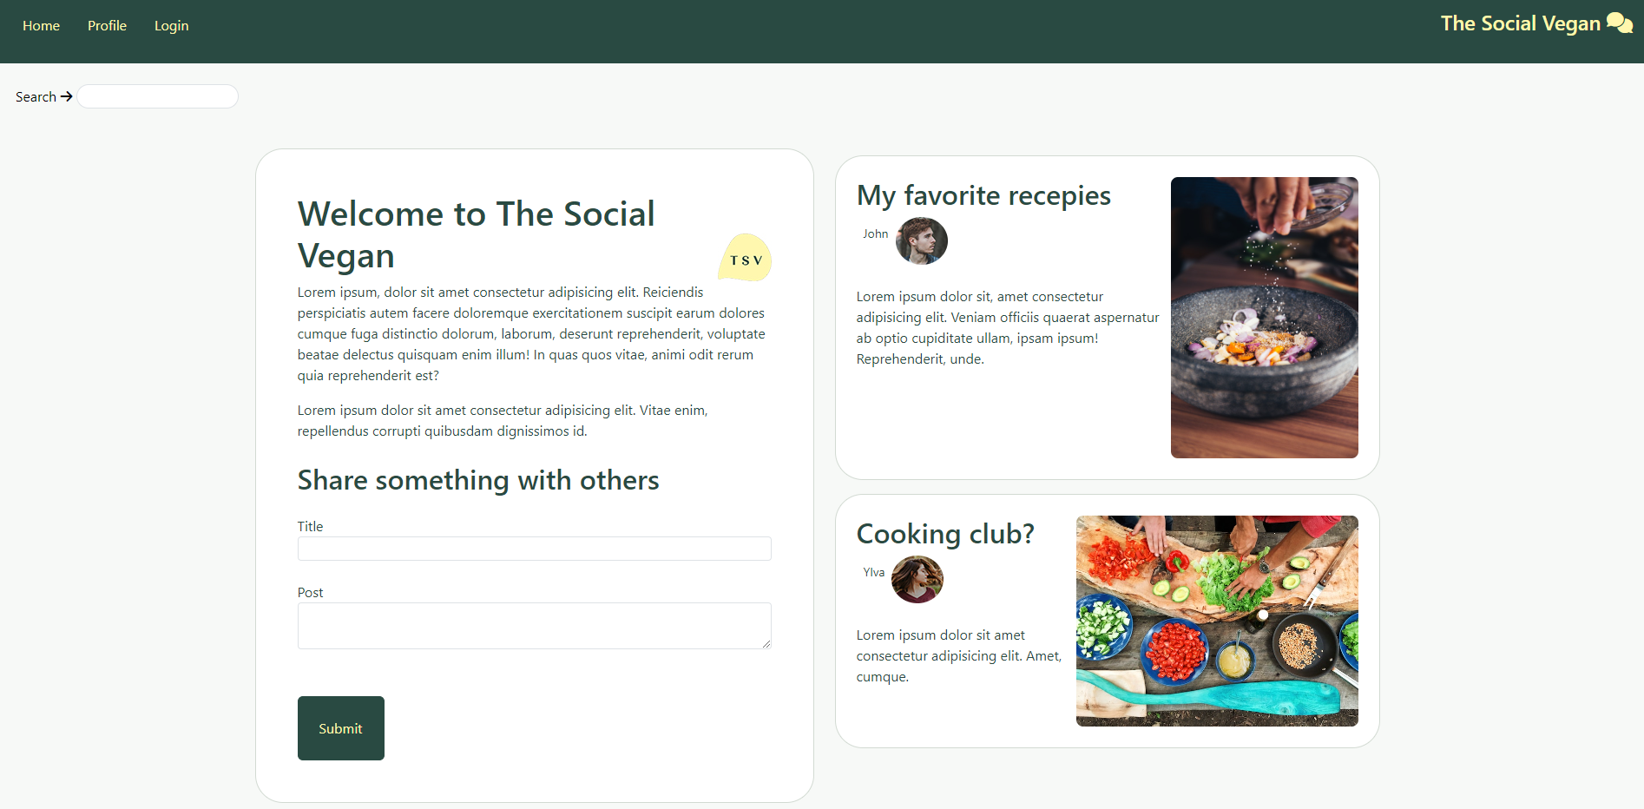Open the Home navigation item
Screen dimensions: 1644x809
pos(41,25)
